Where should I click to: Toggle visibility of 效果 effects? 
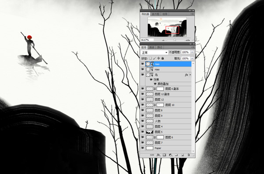pyautogui.click(x=151, y=79)
